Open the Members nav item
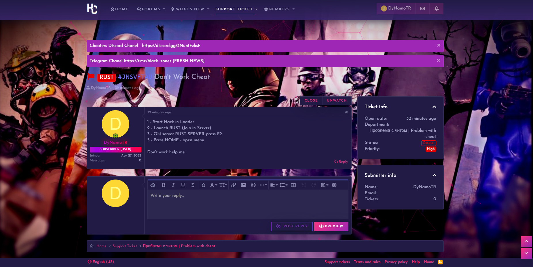This screenshot has height=267, width=533. (x=277, y=9)
